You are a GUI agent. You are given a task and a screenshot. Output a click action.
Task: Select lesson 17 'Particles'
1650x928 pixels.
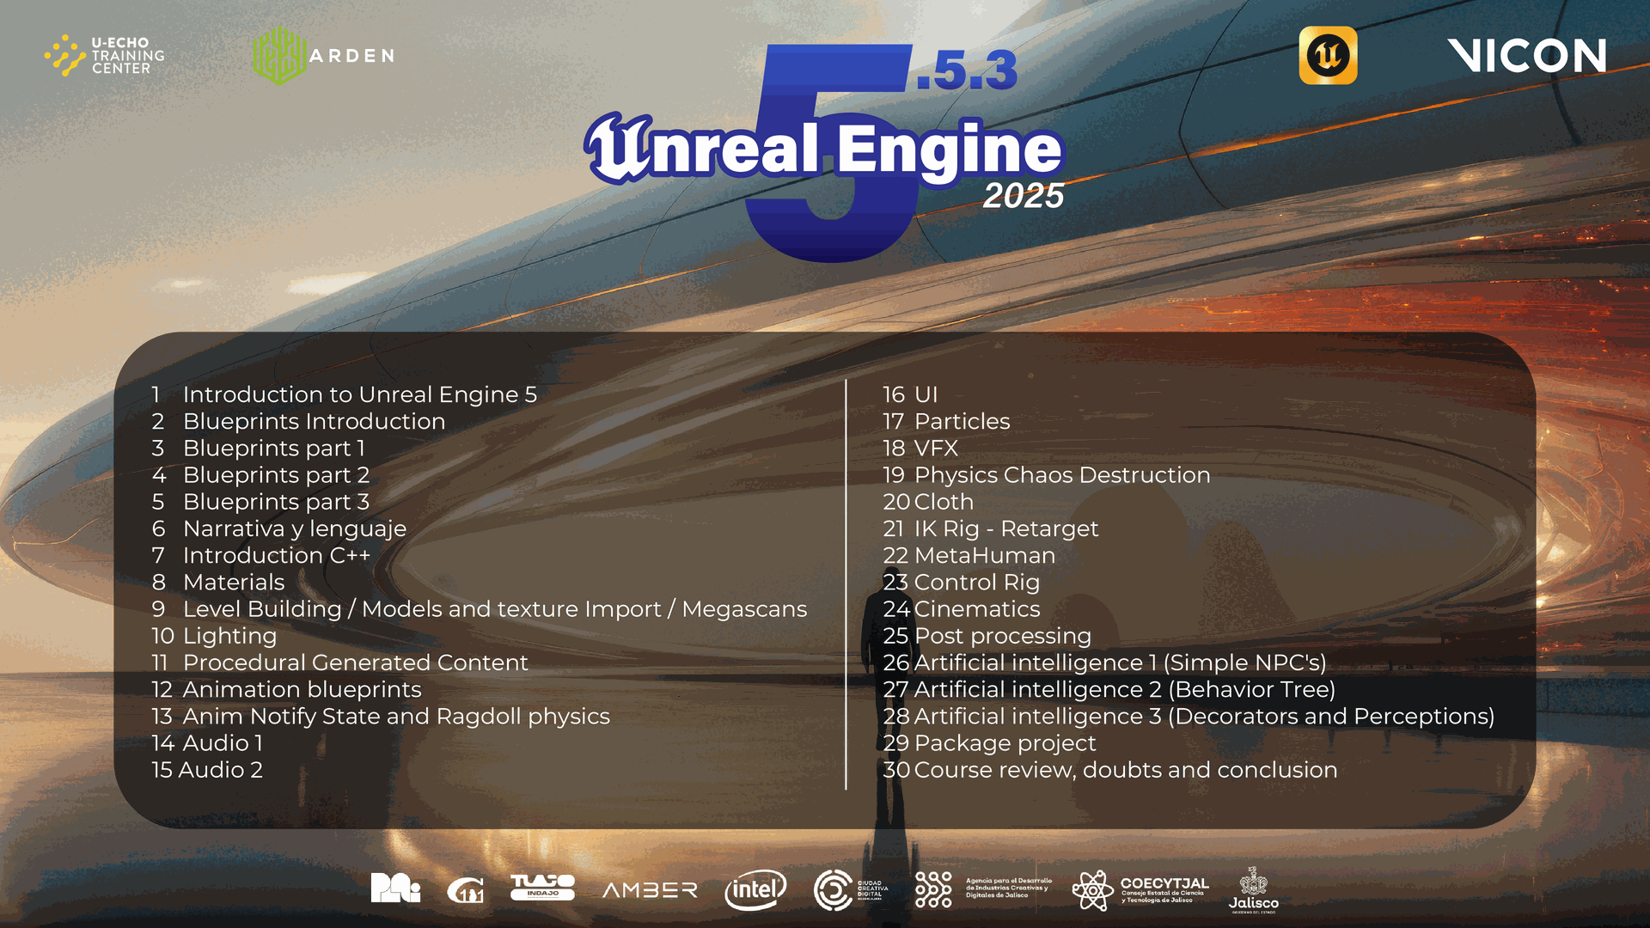click(x=946, y=421)
